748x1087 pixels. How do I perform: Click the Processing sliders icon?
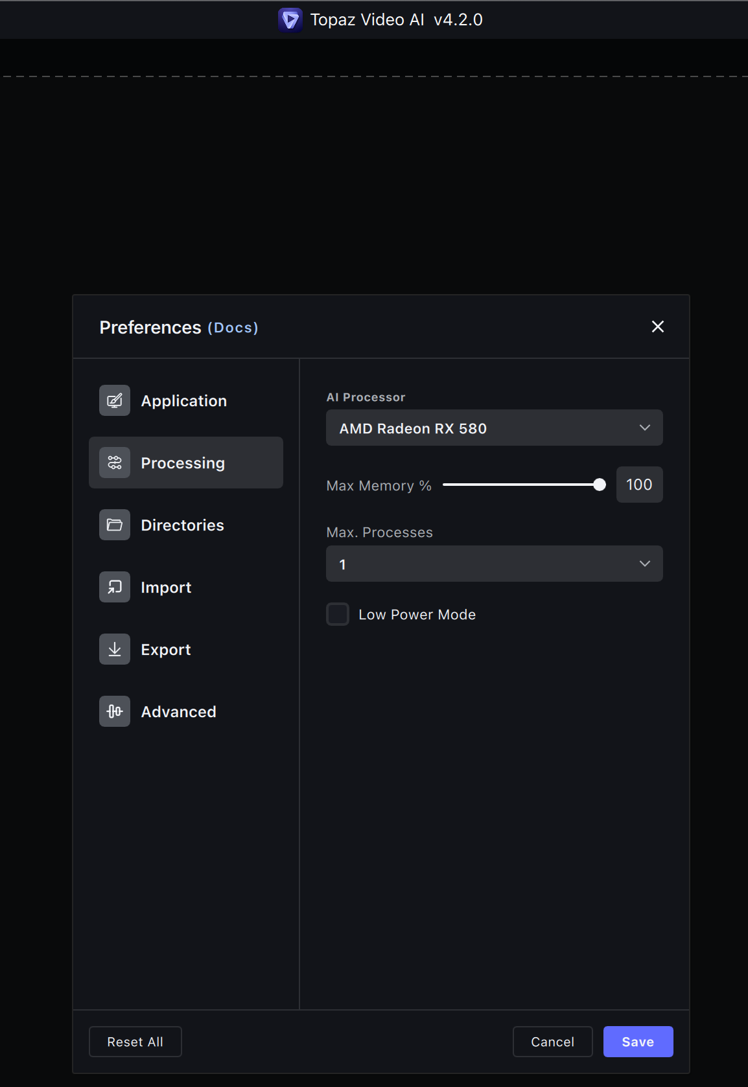tap(115, 463)
